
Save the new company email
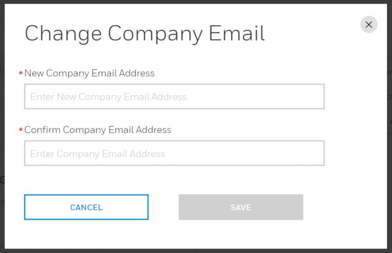[x=240, y=207]
